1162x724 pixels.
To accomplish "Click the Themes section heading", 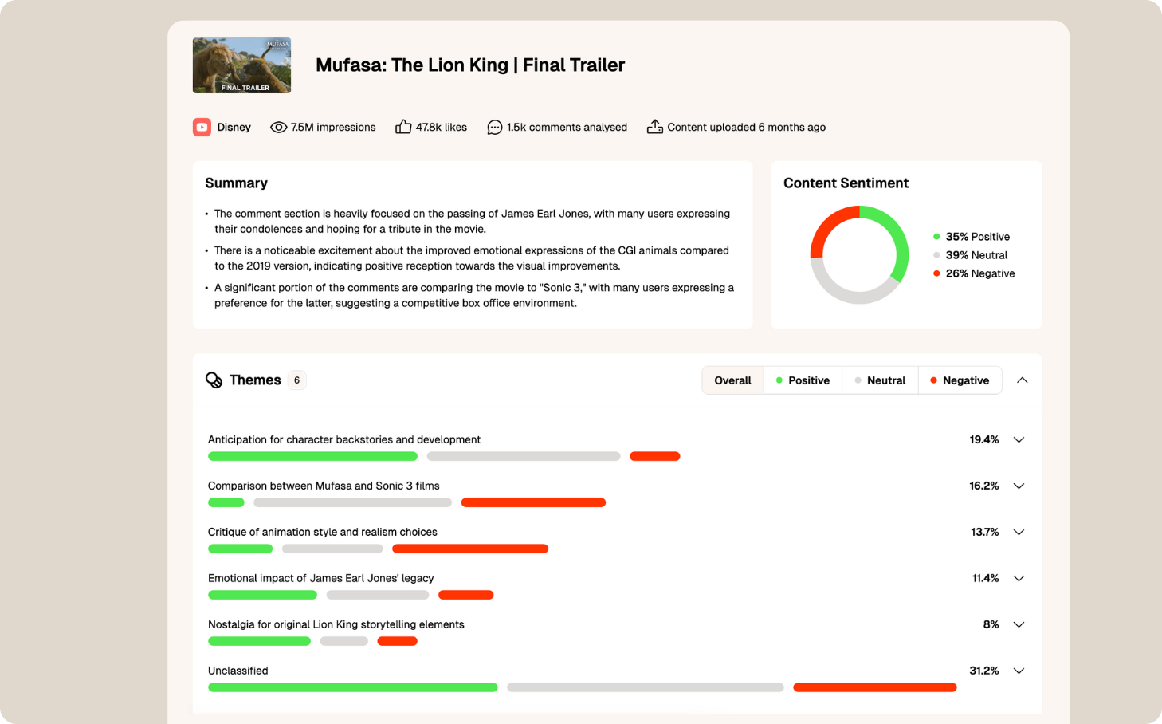I will pos(255,380).
